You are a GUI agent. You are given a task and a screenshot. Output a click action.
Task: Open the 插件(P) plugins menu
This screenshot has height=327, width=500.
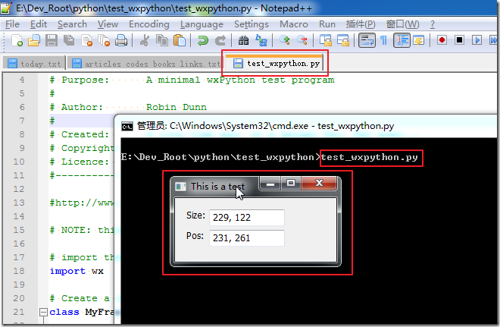pos(361,24)
